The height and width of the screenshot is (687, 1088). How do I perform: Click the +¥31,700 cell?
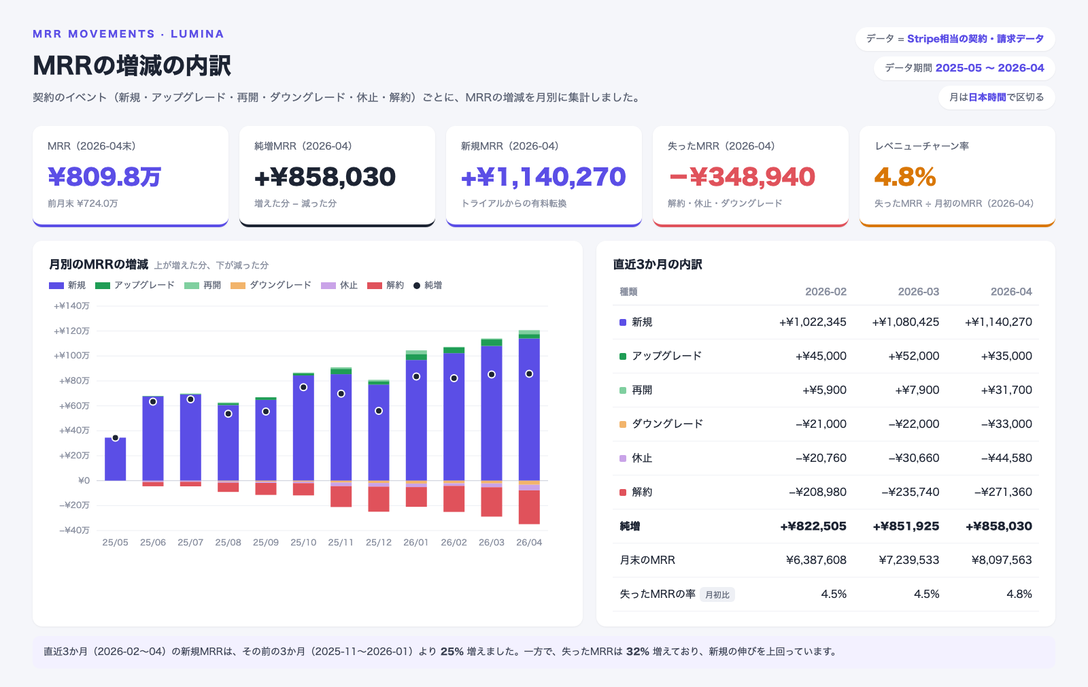(1006, 390)
